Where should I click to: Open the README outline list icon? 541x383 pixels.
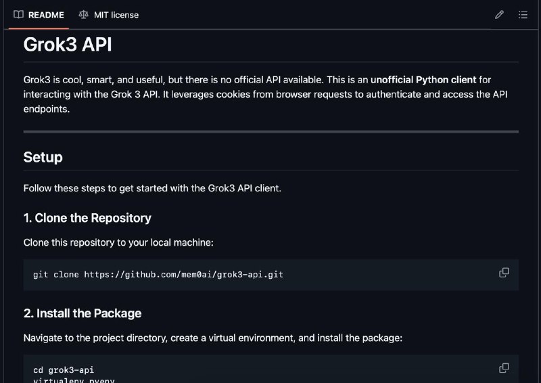(523, 14)
